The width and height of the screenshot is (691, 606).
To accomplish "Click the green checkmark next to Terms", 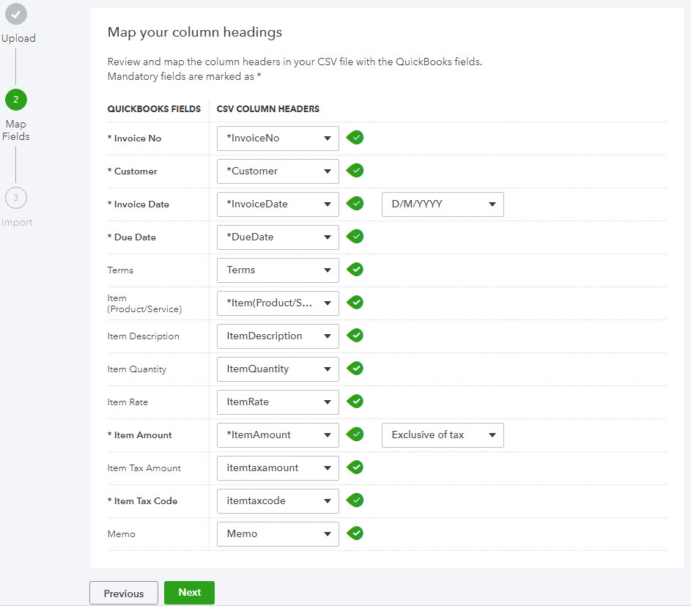I will tap(355, 270).
